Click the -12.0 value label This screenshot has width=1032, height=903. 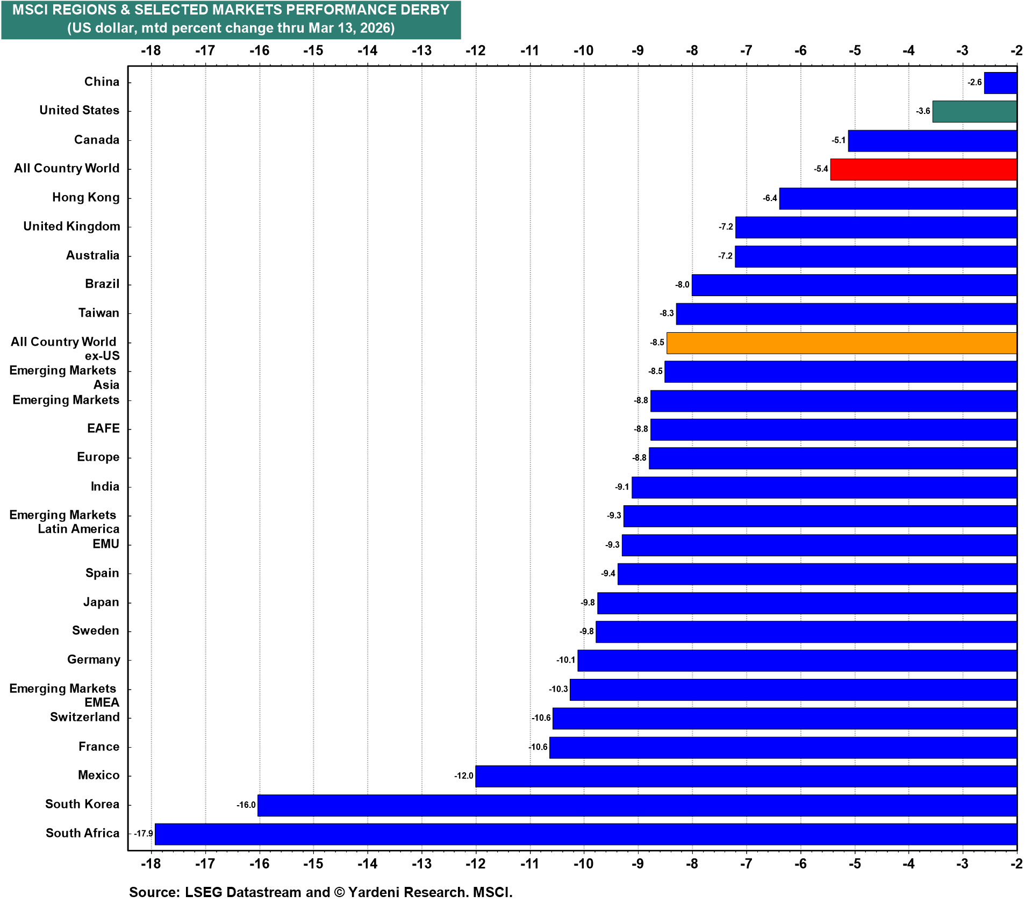464,776
